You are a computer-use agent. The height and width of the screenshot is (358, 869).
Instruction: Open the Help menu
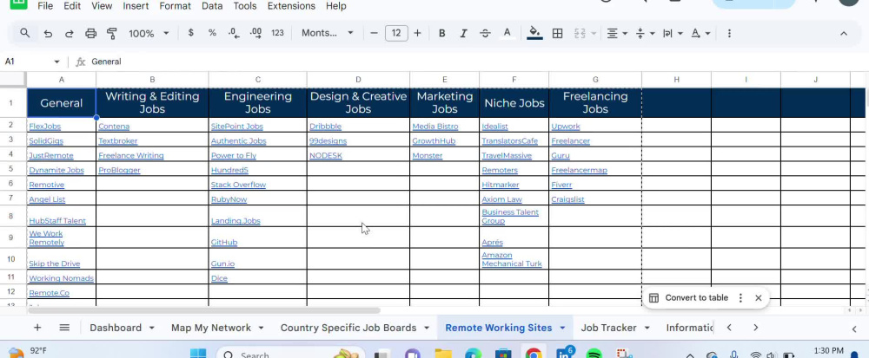335,6
